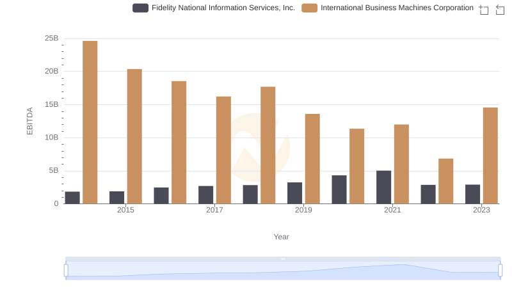This screenshot has height=295, width=512.
Task: Click the Fidelity bar for 2019
Action: (294, 193)
